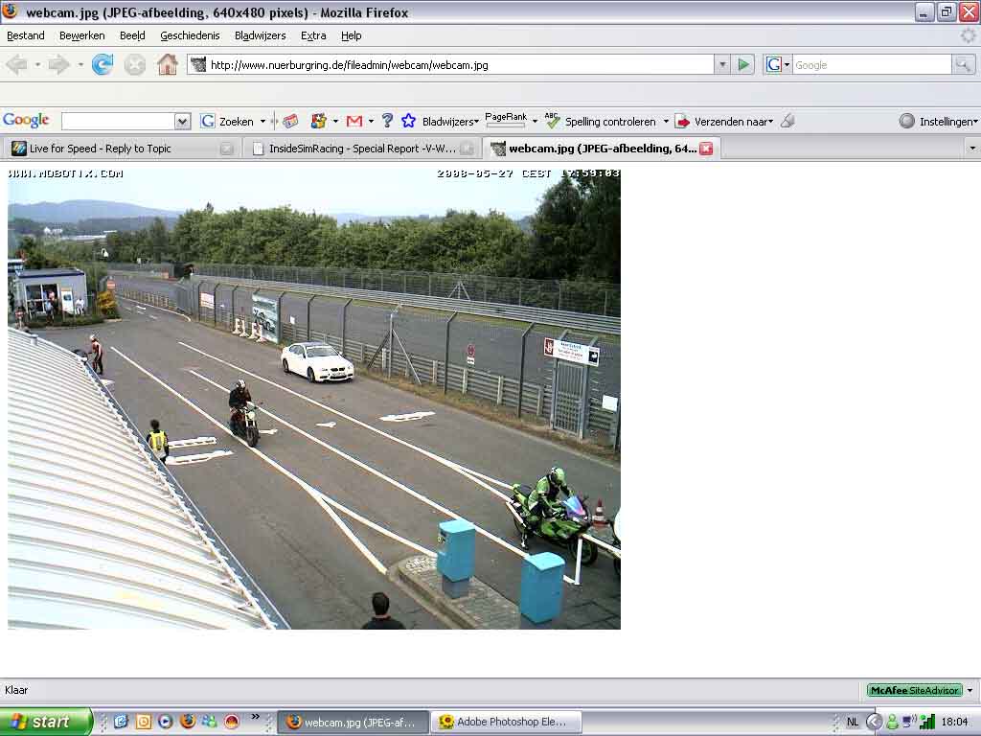Click the Google Toolbar search field
Screen dimensions: 981x736
click(118, 121)
